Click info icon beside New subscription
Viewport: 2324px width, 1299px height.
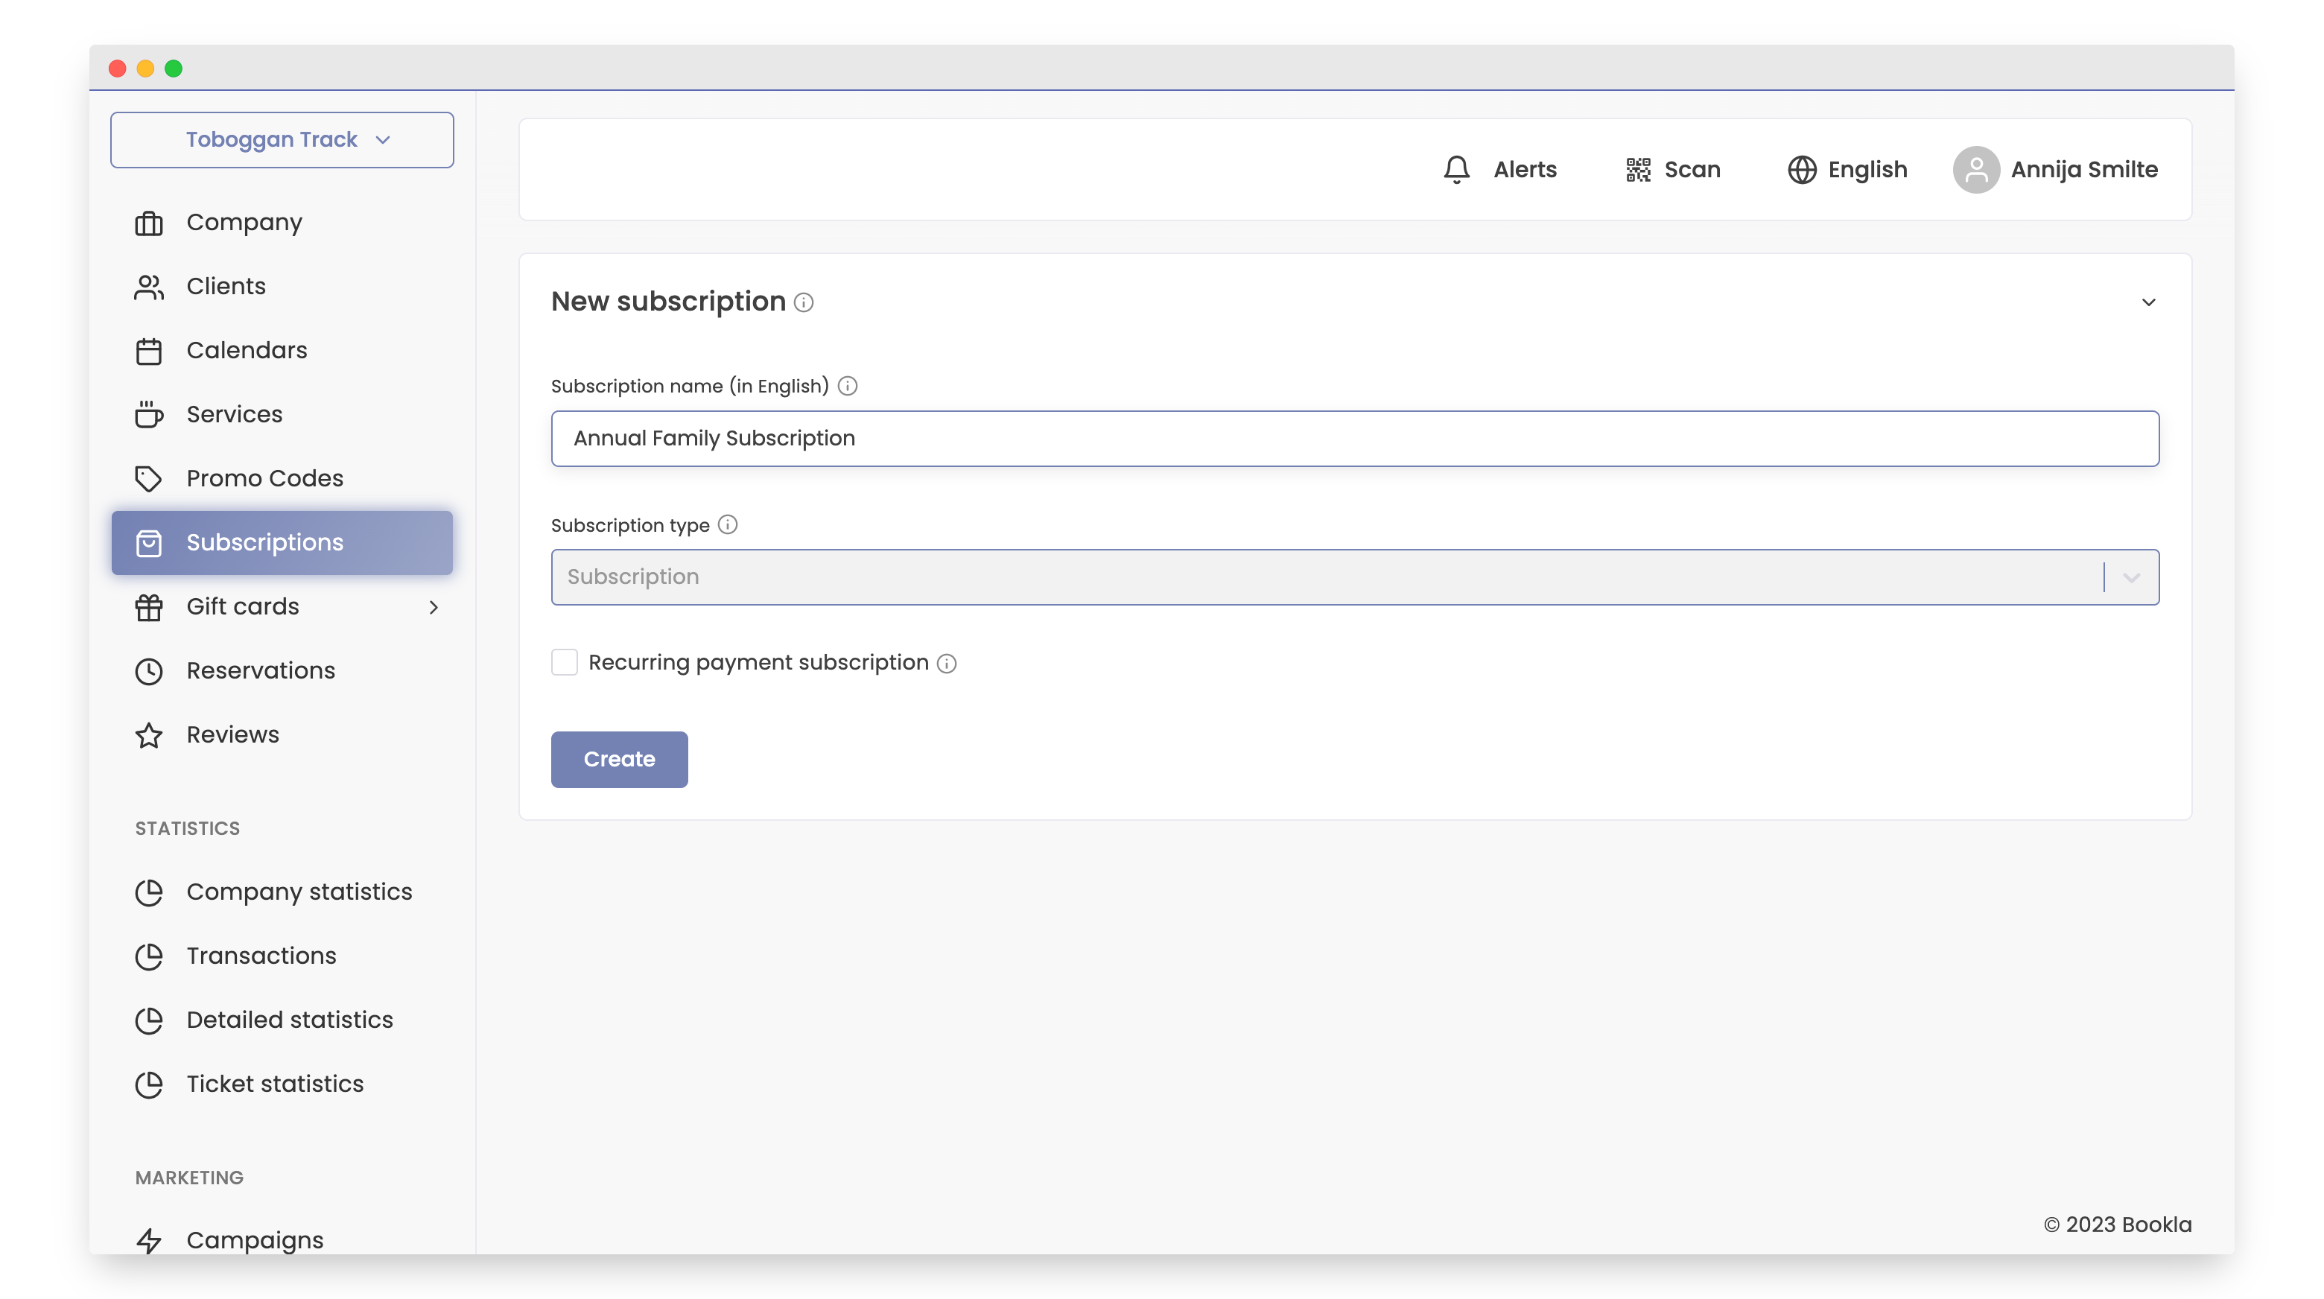tap(804, 303)
